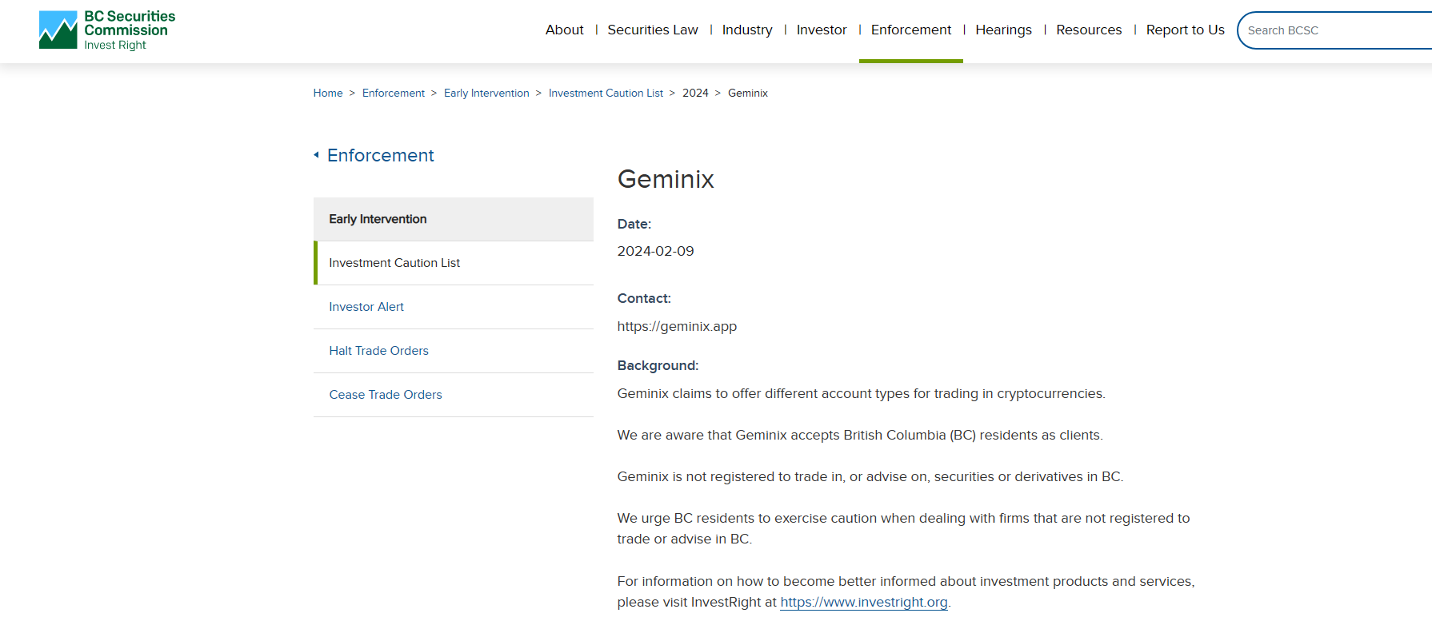Open Halt Trade Orders in sidebar

pyautogui.click(x=454, y=351)
